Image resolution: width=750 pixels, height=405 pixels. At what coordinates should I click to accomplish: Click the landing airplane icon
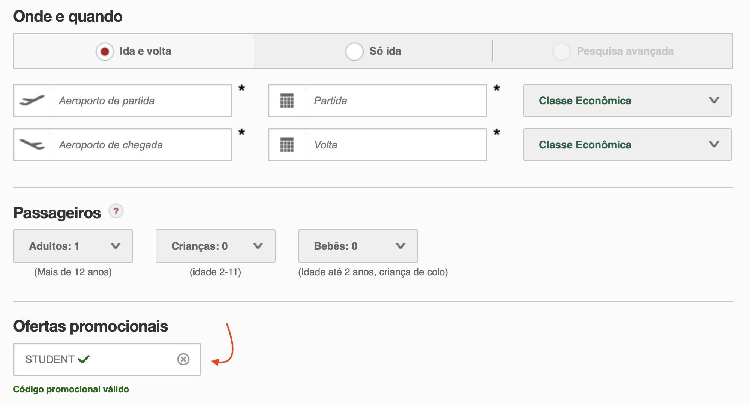click(32, 145)
